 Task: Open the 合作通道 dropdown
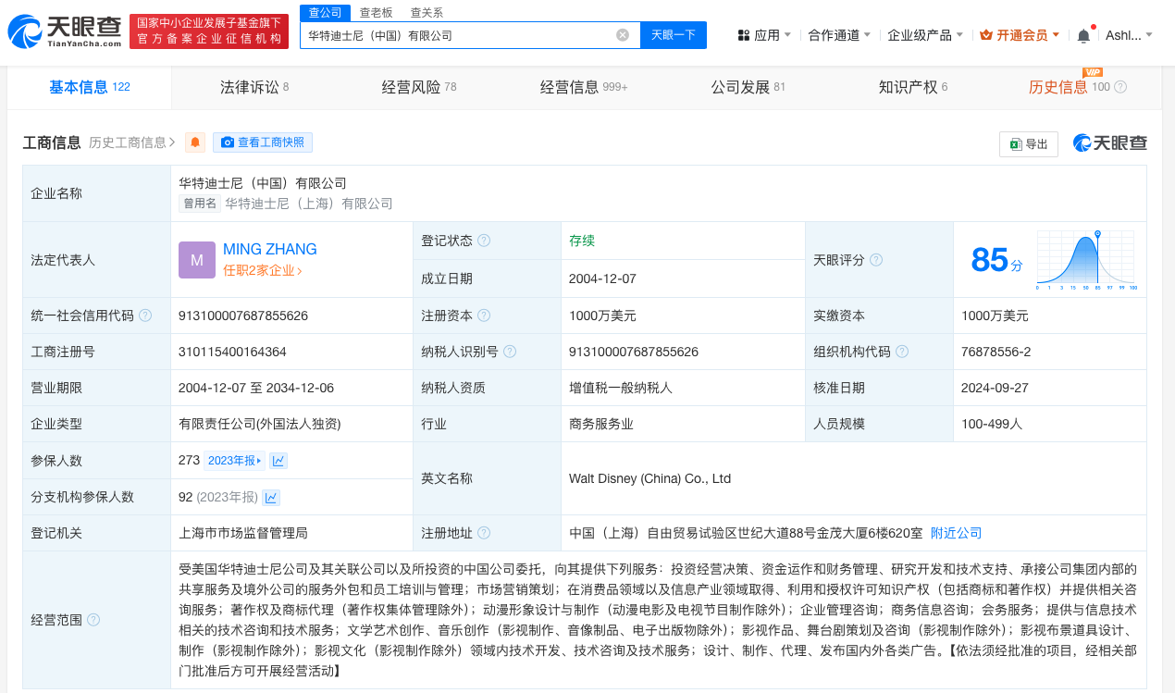(840, 35)
